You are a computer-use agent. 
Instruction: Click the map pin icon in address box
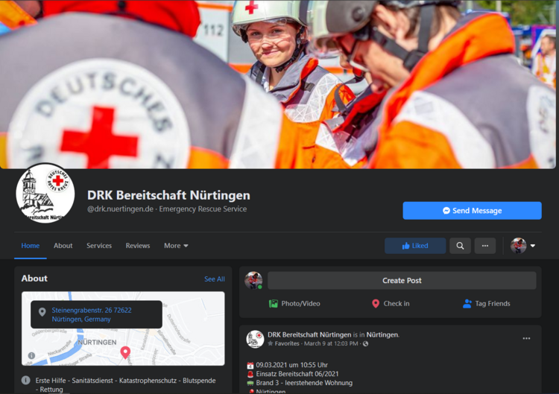(x=42, y=312)
